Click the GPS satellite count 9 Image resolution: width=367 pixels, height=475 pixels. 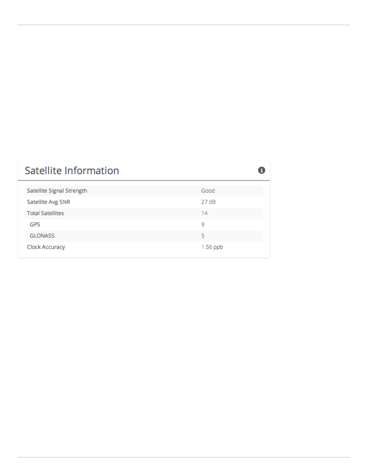[203, 225]
